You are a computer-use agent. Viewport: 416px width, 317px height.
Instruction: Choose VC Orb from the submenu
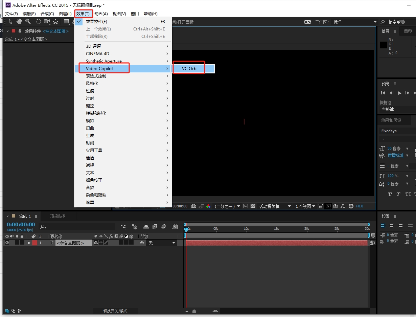point(189,68)
